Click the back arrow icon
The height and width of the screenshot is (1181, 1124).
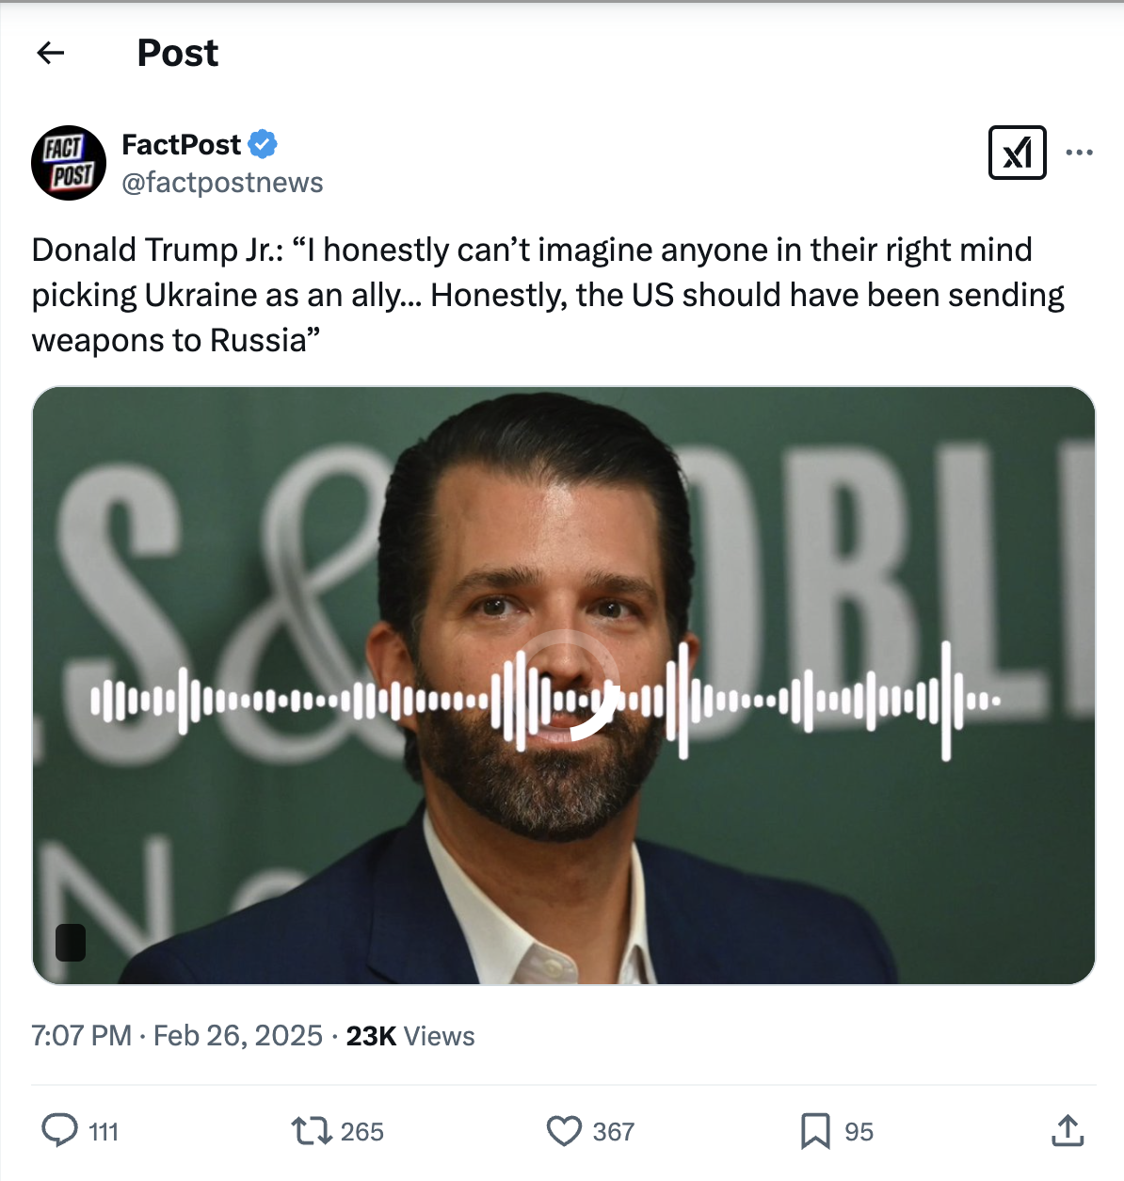pyautogui.click(x=51, y=54)
